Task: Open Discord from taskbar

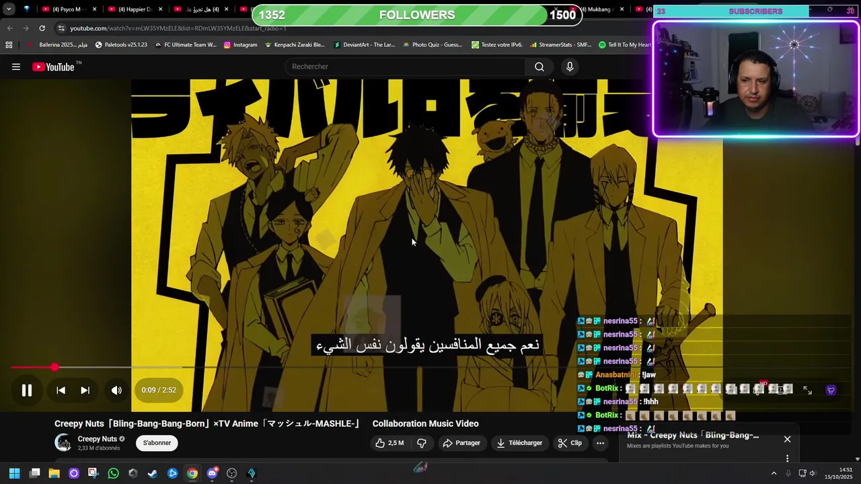Action: (x=213, y=473)
